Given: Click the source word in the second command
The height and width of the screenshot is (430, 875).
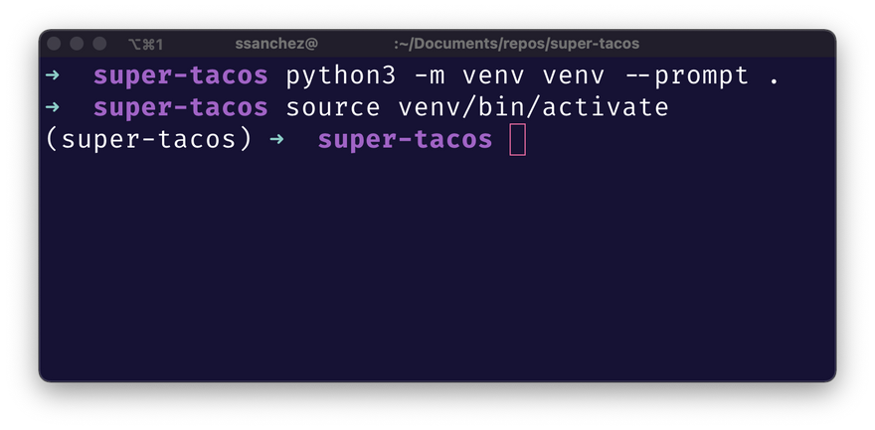Looking at the screenshot, I should [x=333, y=107].
